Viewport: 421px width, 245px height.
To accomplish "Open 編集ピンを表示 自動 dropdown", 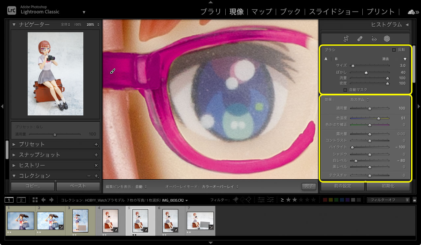I will [141, 186].
